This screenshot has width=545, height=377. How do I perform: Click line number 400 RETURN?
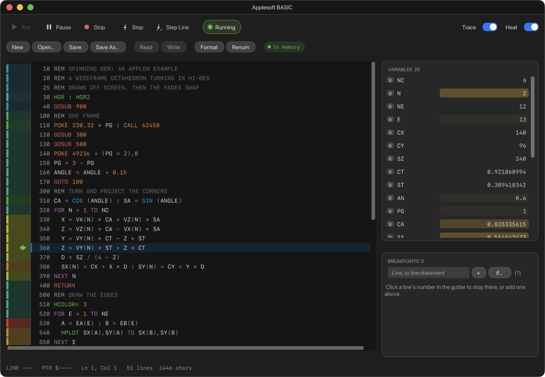[x=44, y=285]
